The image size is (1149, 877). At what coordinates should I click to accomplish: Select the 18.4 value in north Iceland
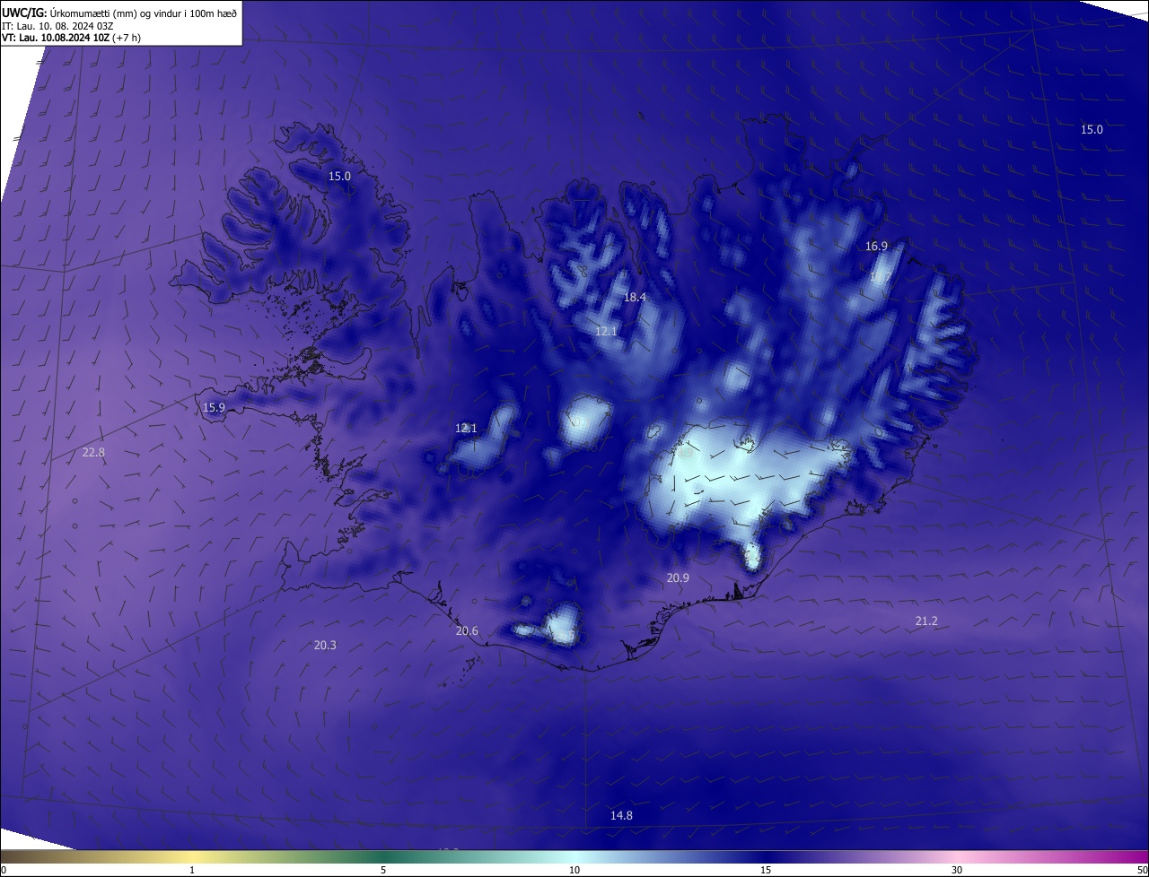(635, 297)
